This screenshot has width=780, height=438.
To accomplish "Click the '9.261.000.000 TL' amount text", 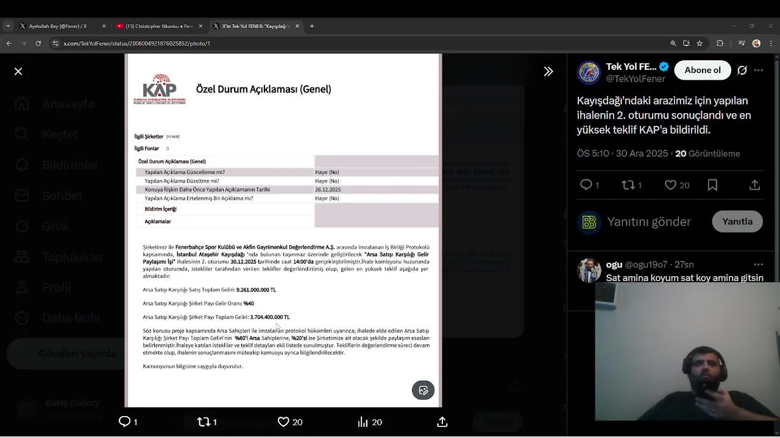I will coord(256,290).
